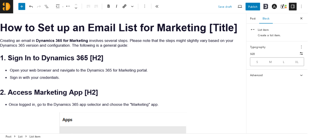
Task: Click the 'Sign in with your credentials' item
Action: click(35, 78)
